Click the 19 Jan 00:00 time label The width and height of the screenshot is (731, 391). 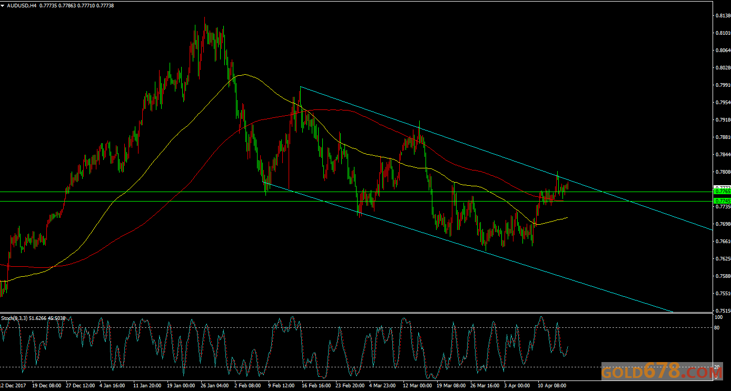pos(180,386)
